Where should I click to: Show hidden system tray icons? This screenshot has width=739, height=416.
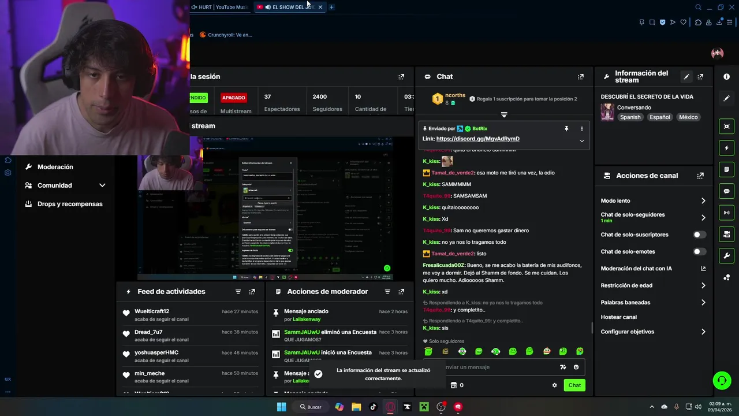[x=652, y=407]
